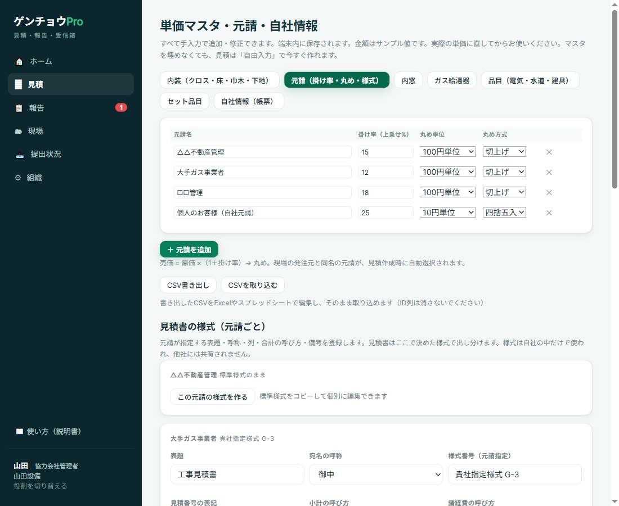The image size is (619, 506).
Task: Switch to the 内窓 tab
Action: pos(408,80)
